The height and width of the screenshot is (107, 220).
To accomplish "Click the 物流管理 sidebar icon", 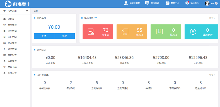I will (x=4, y=43).
